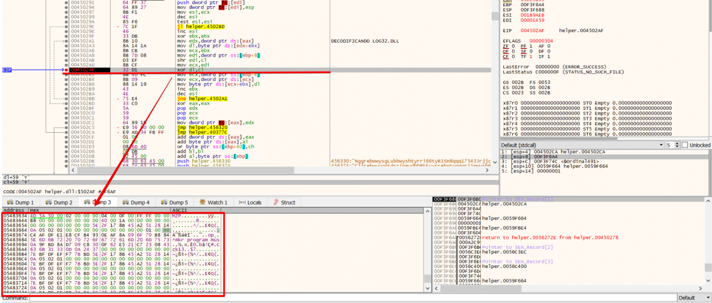Select the jmp helper.456320 instruction
The height and width of the screenshot is (303, 712).
[202, 128]
